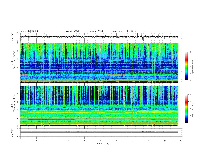The height and width of the screenshot is (158, 204).
Task: Click the "2" tick on the Time axis
Action: click(53, 141)
